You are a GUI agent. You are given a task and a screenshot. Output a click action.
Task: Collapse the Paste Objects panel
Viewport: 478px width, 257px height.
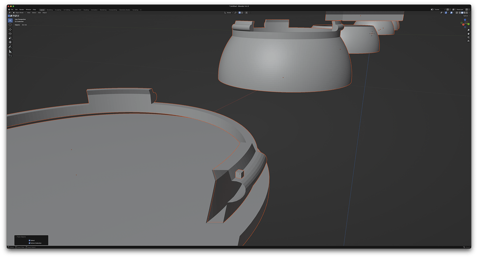(16, 237)
